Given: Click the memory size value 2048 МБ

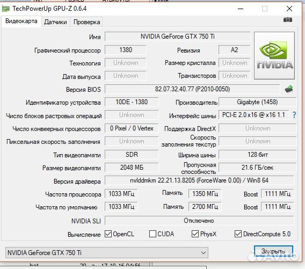Looking at the screenshot, I should click(x=132, y=168).
